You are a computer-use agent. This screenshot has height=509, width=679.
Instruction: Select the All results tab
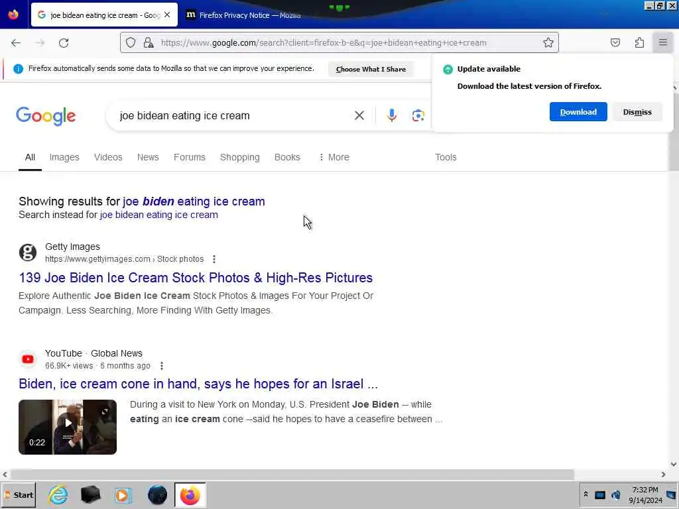[30, 157]
